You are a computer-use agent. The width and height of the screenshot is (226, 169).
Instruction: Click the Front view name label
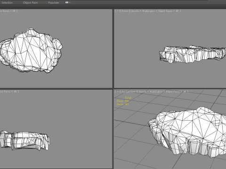[x=125, y=11]
